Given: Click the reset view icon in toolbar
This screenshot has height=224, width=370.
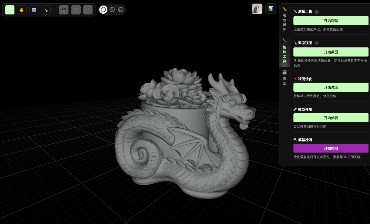Looking at the screenshot, I should (x=34, y=10).
